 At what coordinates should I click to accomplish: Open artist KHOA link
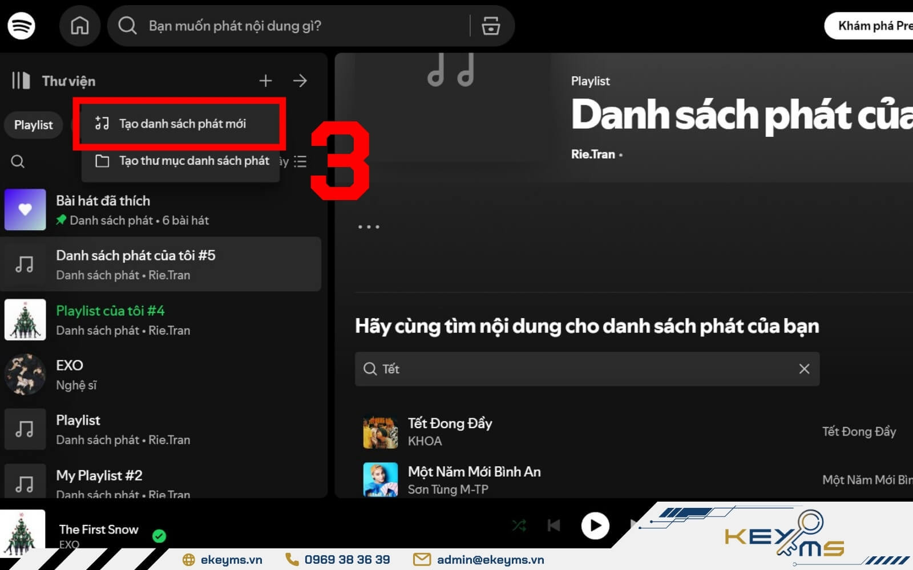pyautogui.click(x=425, y=441)
